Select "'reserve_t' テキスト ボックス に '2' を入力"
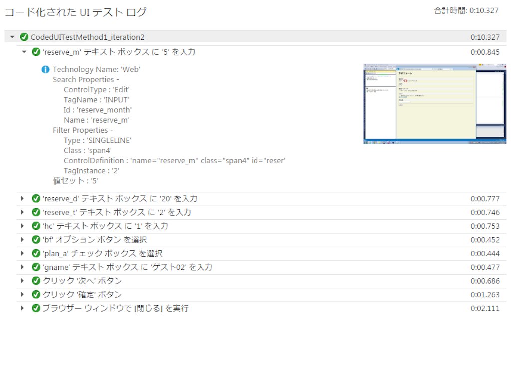 coord(117,212)
